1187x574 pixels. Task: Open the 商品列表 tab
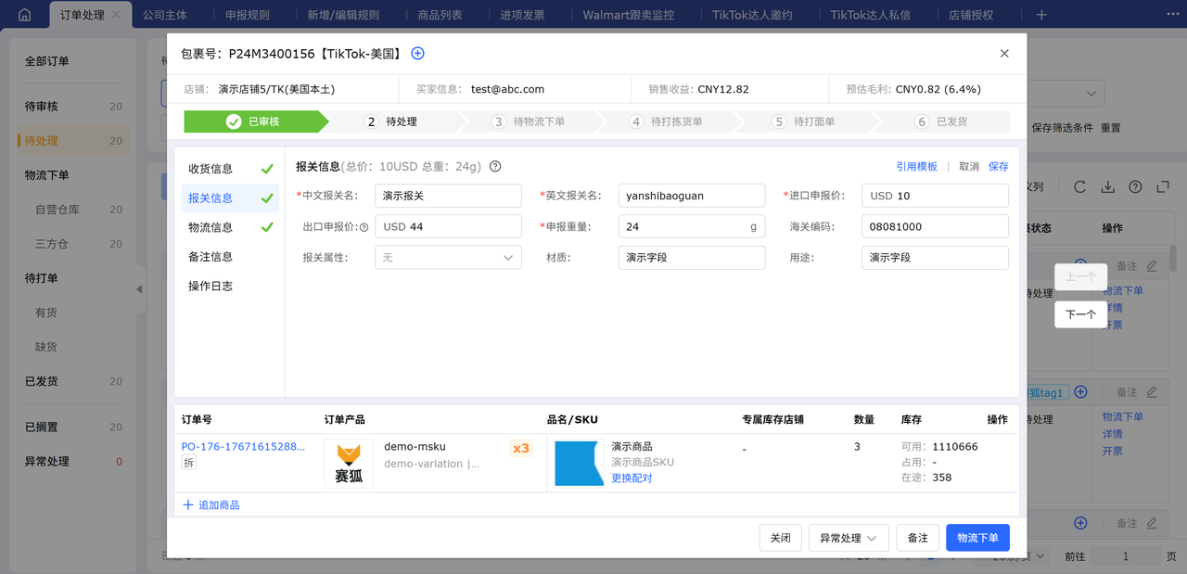pos(440,15)
